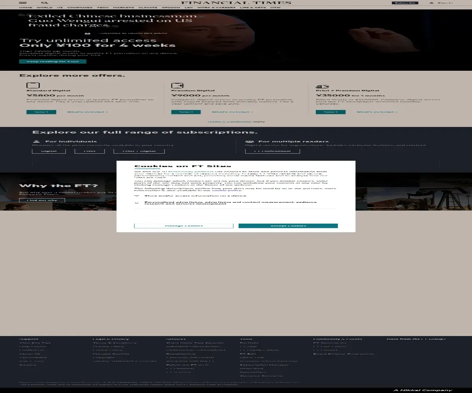
Task: Open the Currency Converter footer link
Action: (x=261, y=376)
